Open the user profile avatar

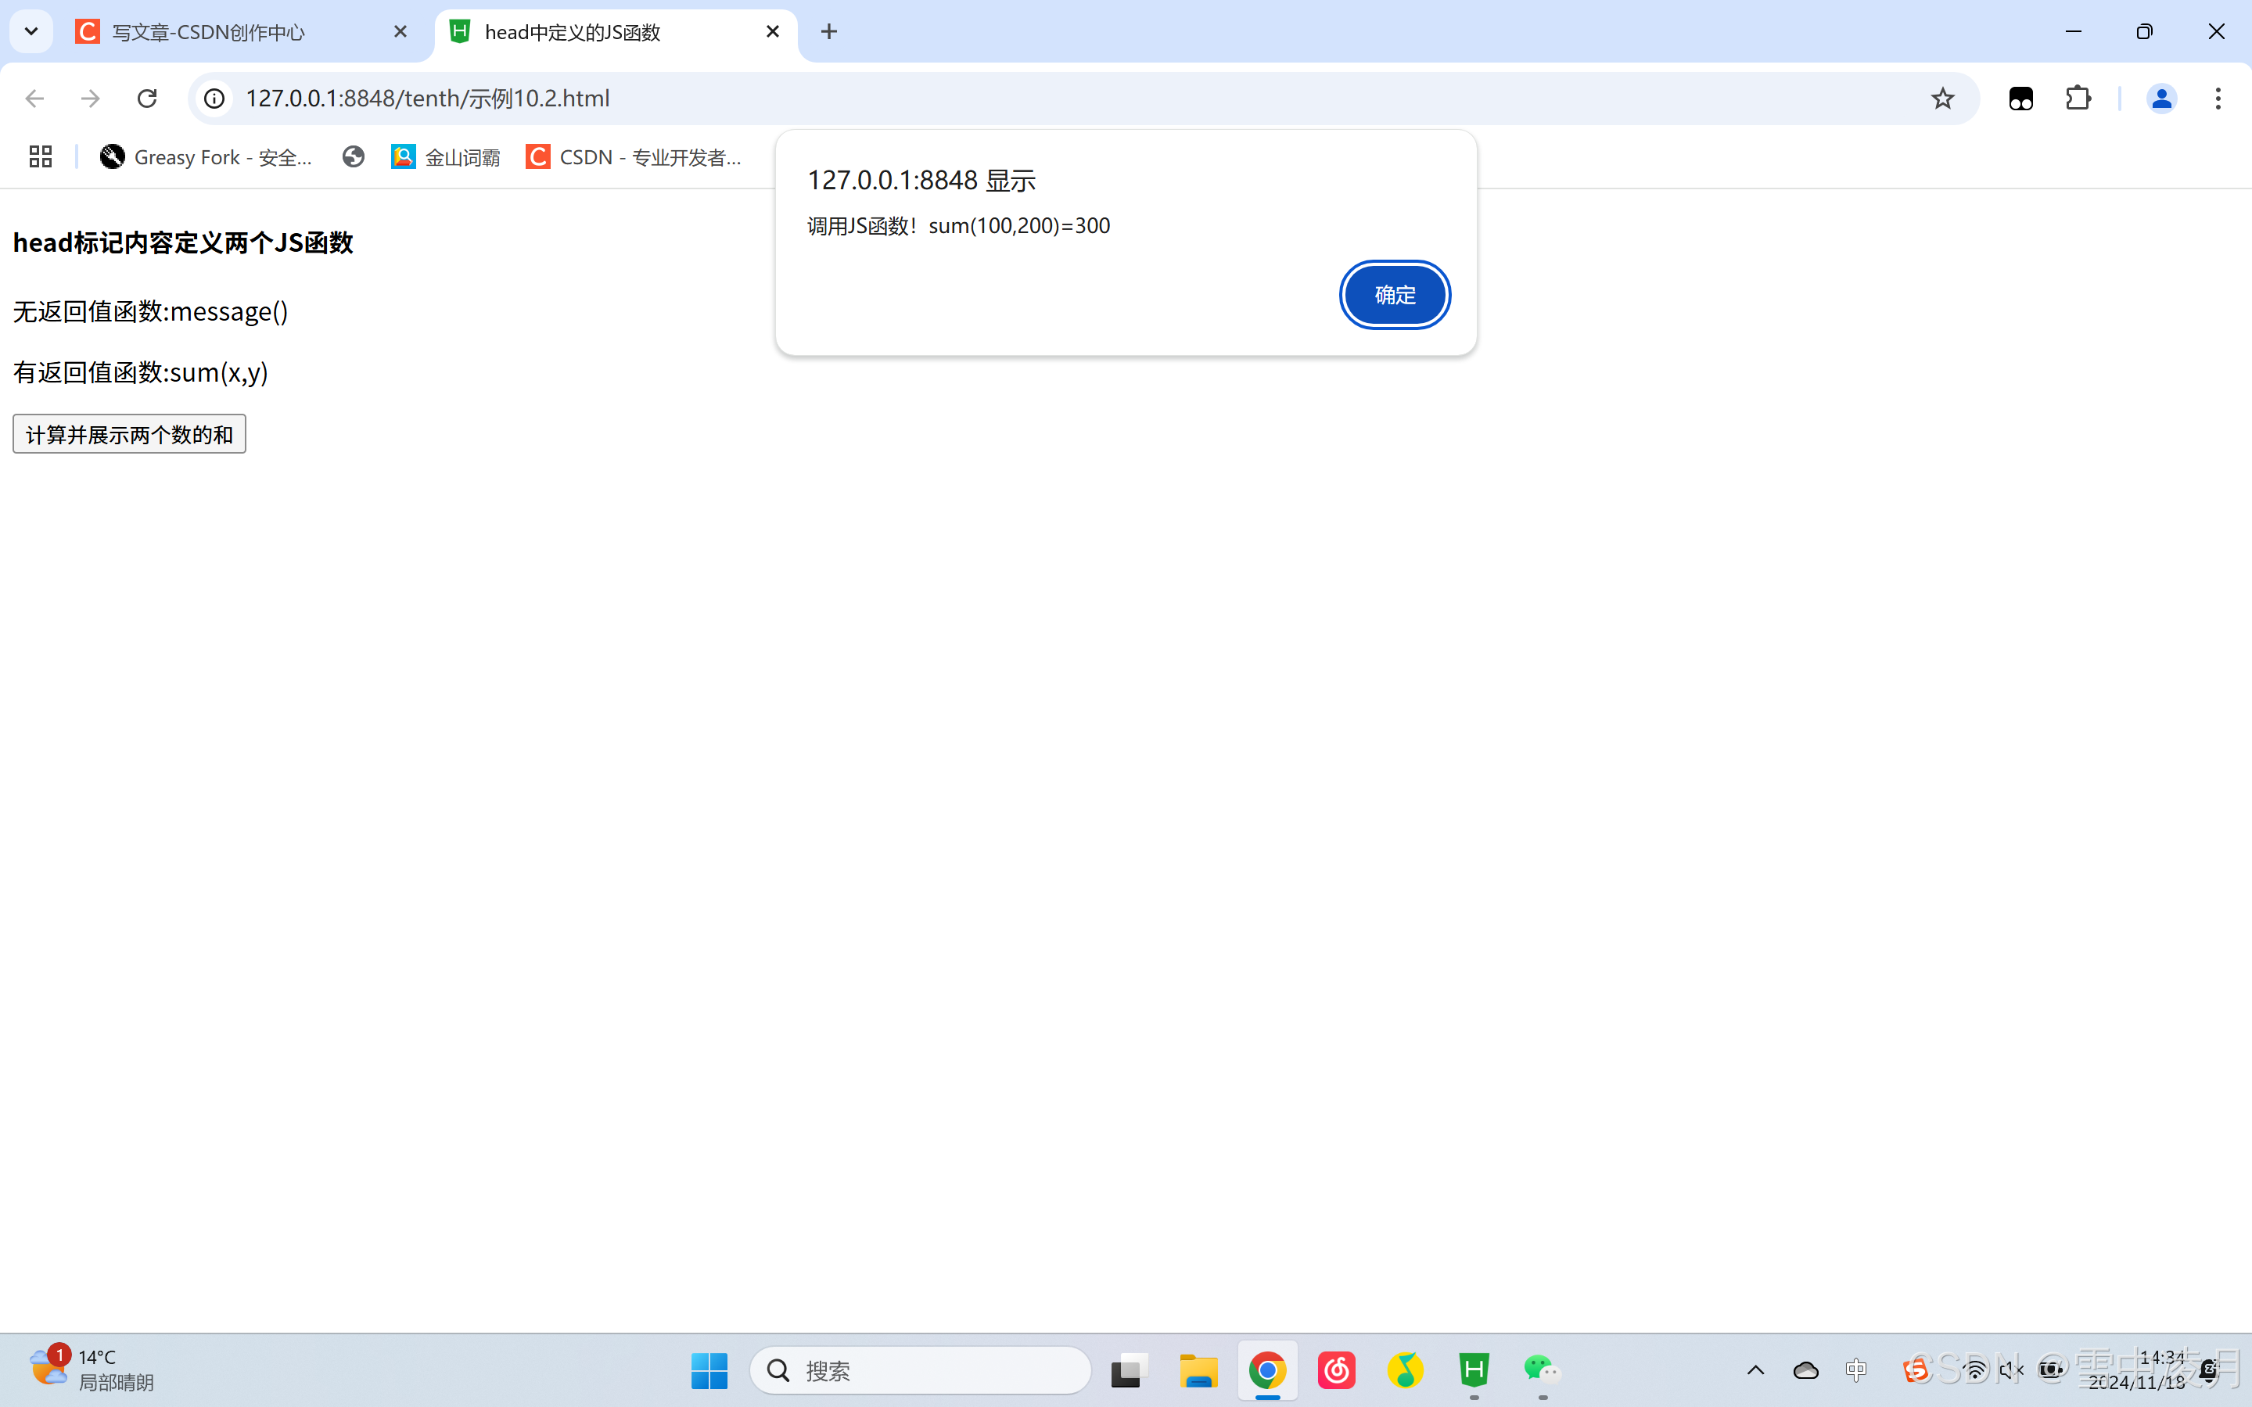[x=2160, y=99]
